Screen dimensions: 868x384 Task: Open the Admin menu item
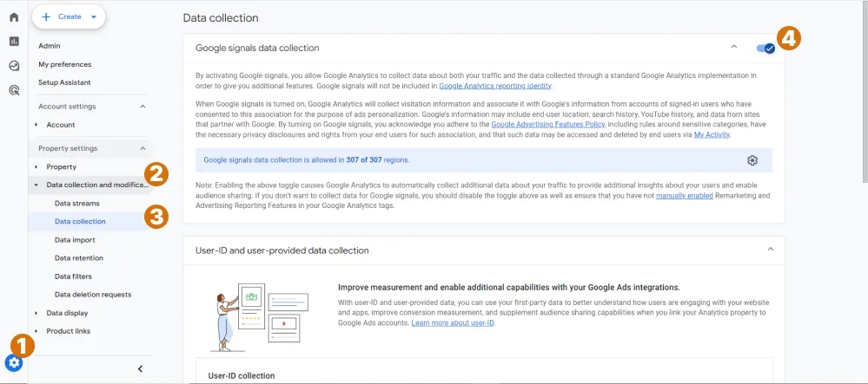pyautogui.click(x=50, y=46)
